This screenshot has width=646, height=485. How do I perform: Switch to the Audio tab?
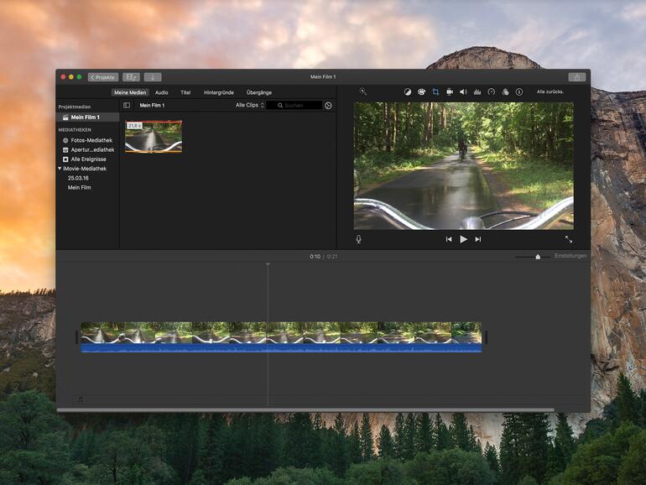tap(161, 92)
